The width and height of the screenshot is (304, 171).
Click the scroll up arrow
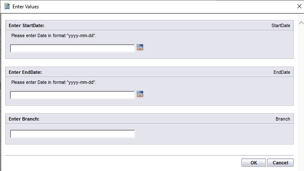pyautogui.click(x=301, y=23)
